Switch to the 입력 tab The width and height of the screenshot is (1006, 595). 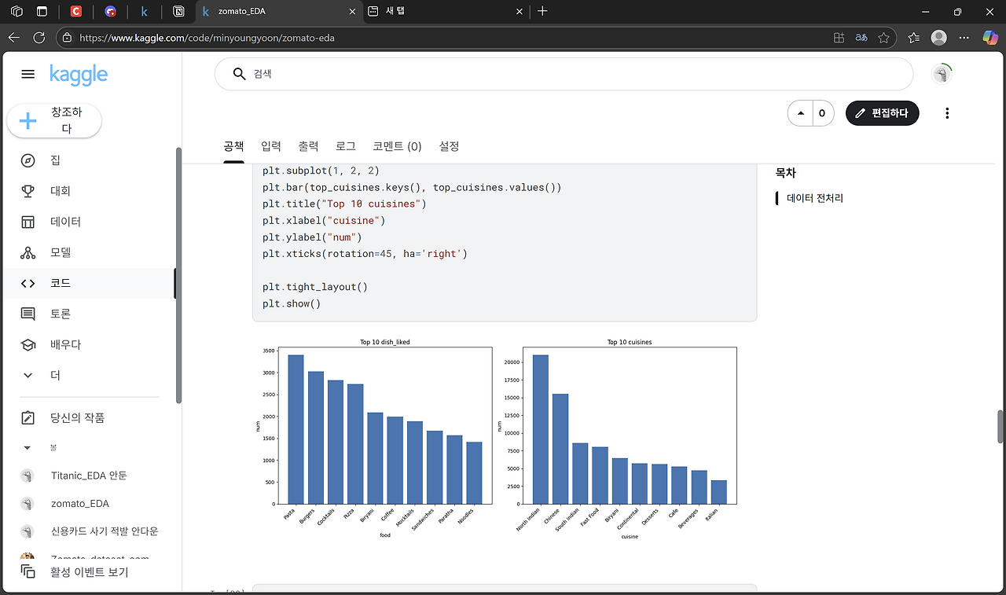coord(271,146)
